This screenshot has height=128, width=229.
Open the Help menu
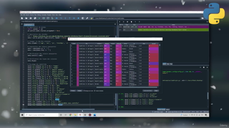(x=60, y=15)
